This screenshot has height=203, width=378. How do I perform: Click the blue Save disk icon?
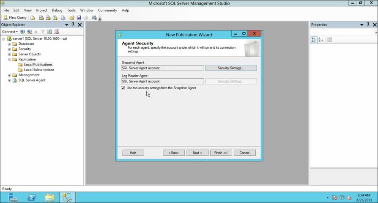[79, 18]
